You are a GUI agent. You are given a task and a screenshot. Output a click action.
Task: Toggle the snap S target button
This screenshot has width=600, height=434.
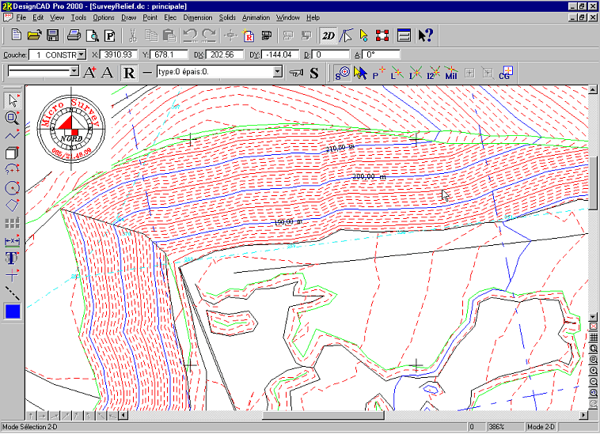click(x=342, y=73)
